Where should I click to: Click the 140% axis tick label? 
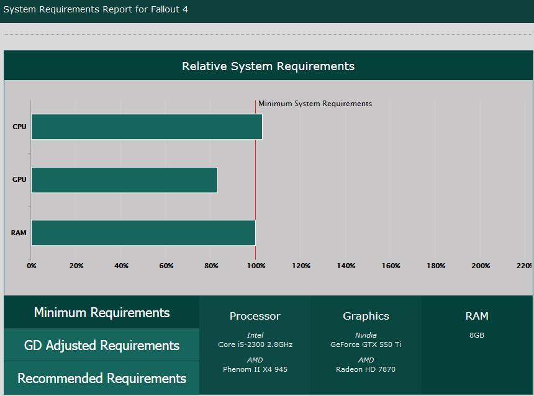[346, 266]
